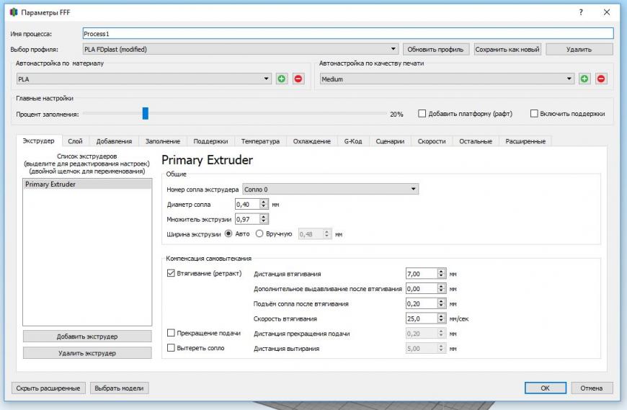Select the Экструдер tab
The width and height of the screenshot is (627, 410).
pyautogui.click(x=38, y=141)
